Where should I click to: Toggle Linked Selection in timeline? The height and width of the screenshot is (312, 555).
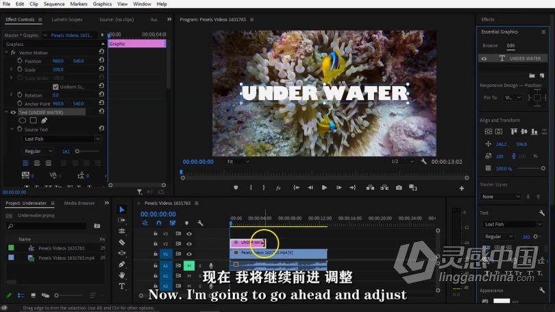(173, 223)
